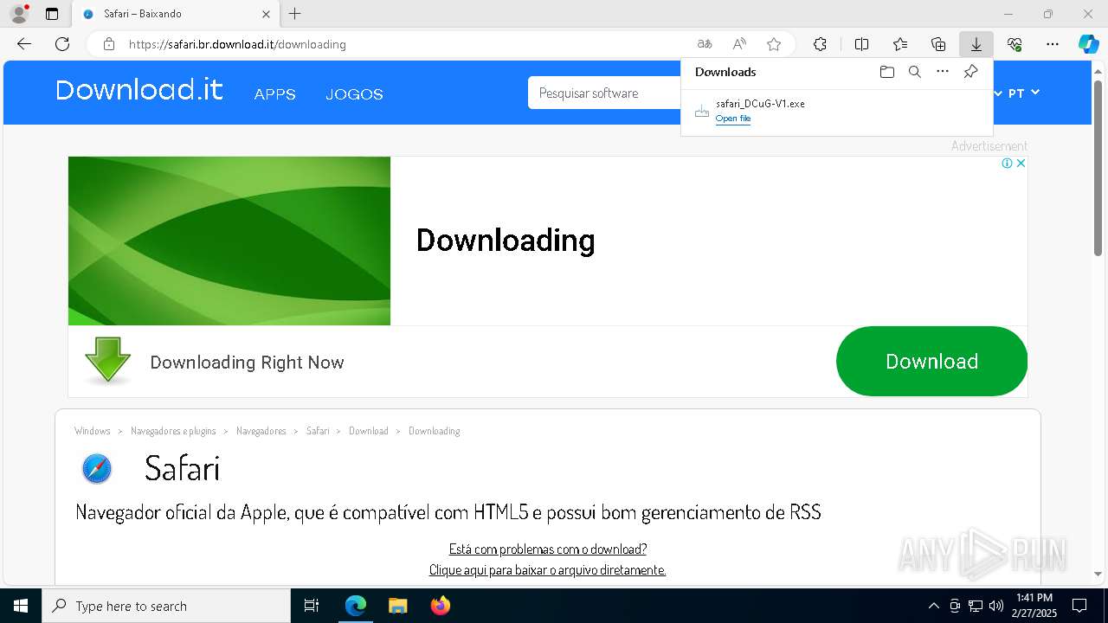Open tab actions menu icon

(x=52, y=14)
